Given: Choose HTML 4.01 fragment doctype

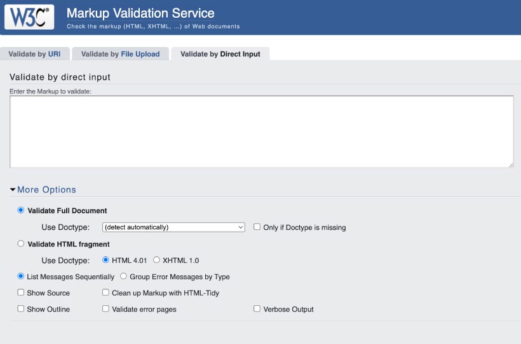Looking at the screenshot, I should (105, 260).
